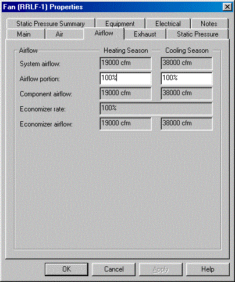Click the Cooling Season system airflow box

click(187, 63)
